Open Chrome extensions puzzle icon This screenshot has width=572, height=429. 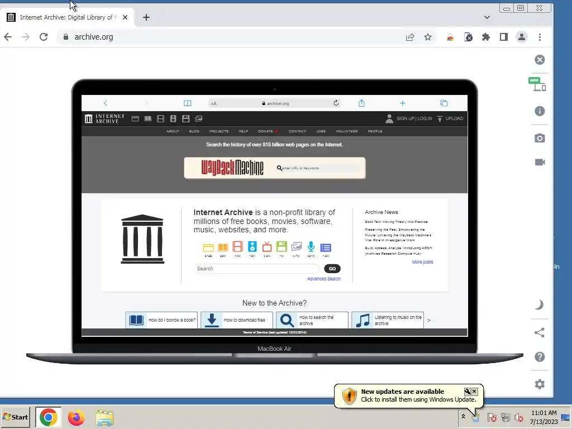486,37
